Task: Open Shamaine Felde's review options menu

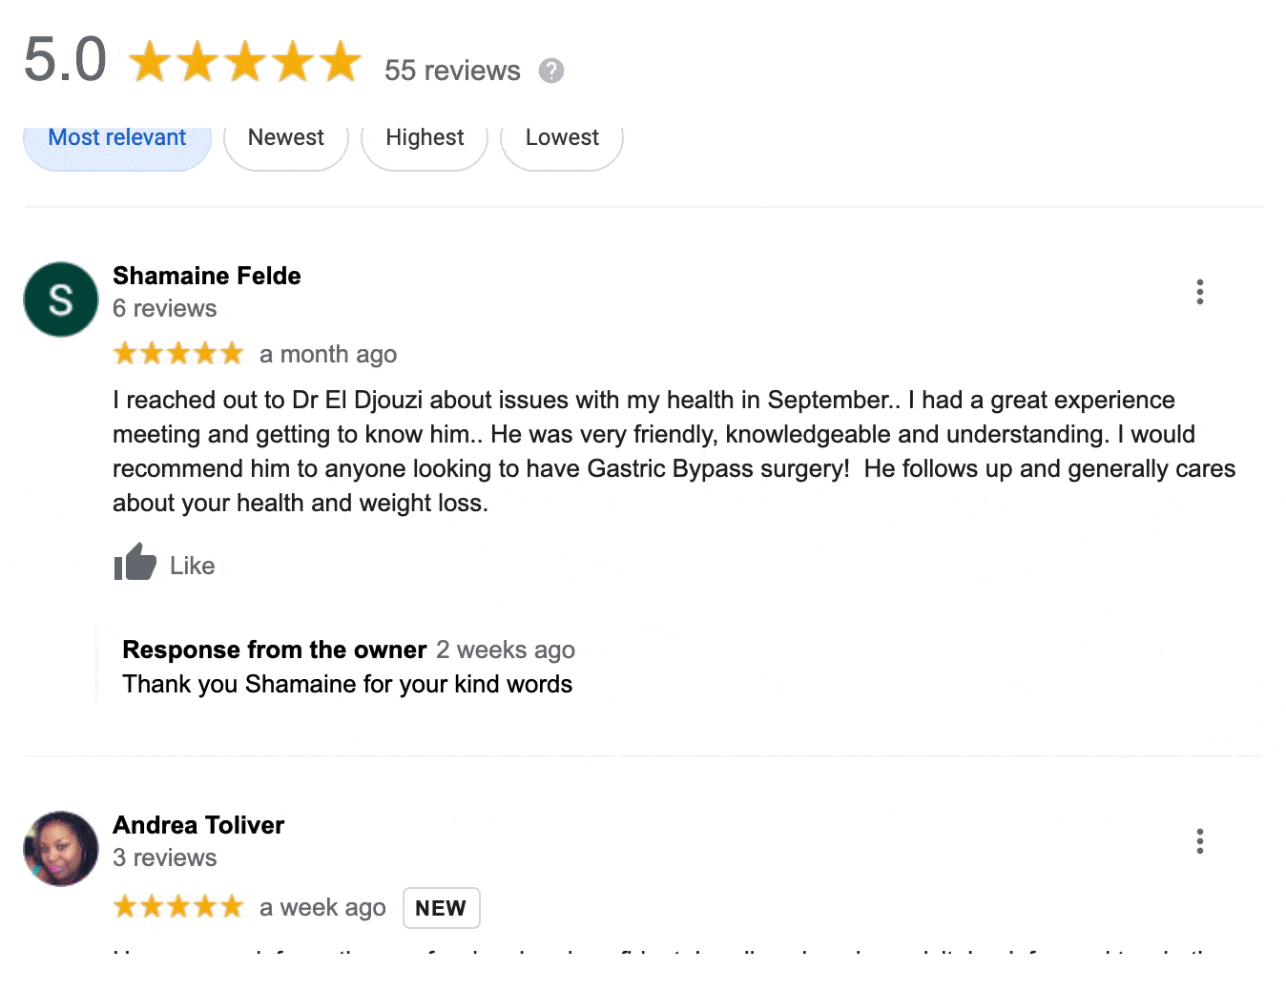Action: [1199, 292]
